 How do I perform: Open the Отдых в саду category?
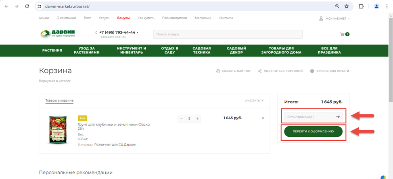click(170, 50)
